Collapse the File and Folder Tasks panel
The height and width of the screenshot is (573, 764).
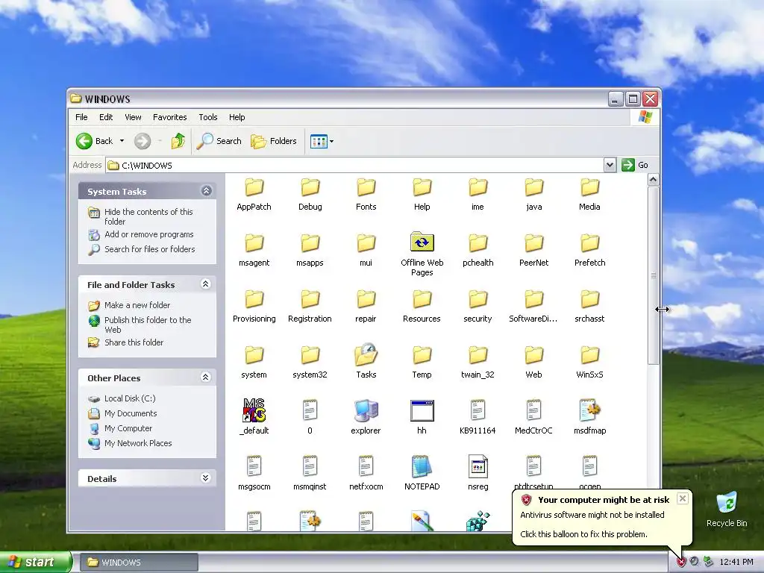[x=206, y=284]
